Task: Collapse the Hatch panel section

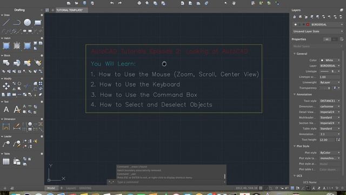Action: click(2, 38)
